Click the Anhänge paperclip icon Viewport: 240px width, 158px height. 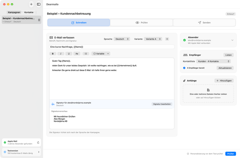pyautogui.click(x=184, y=81)
